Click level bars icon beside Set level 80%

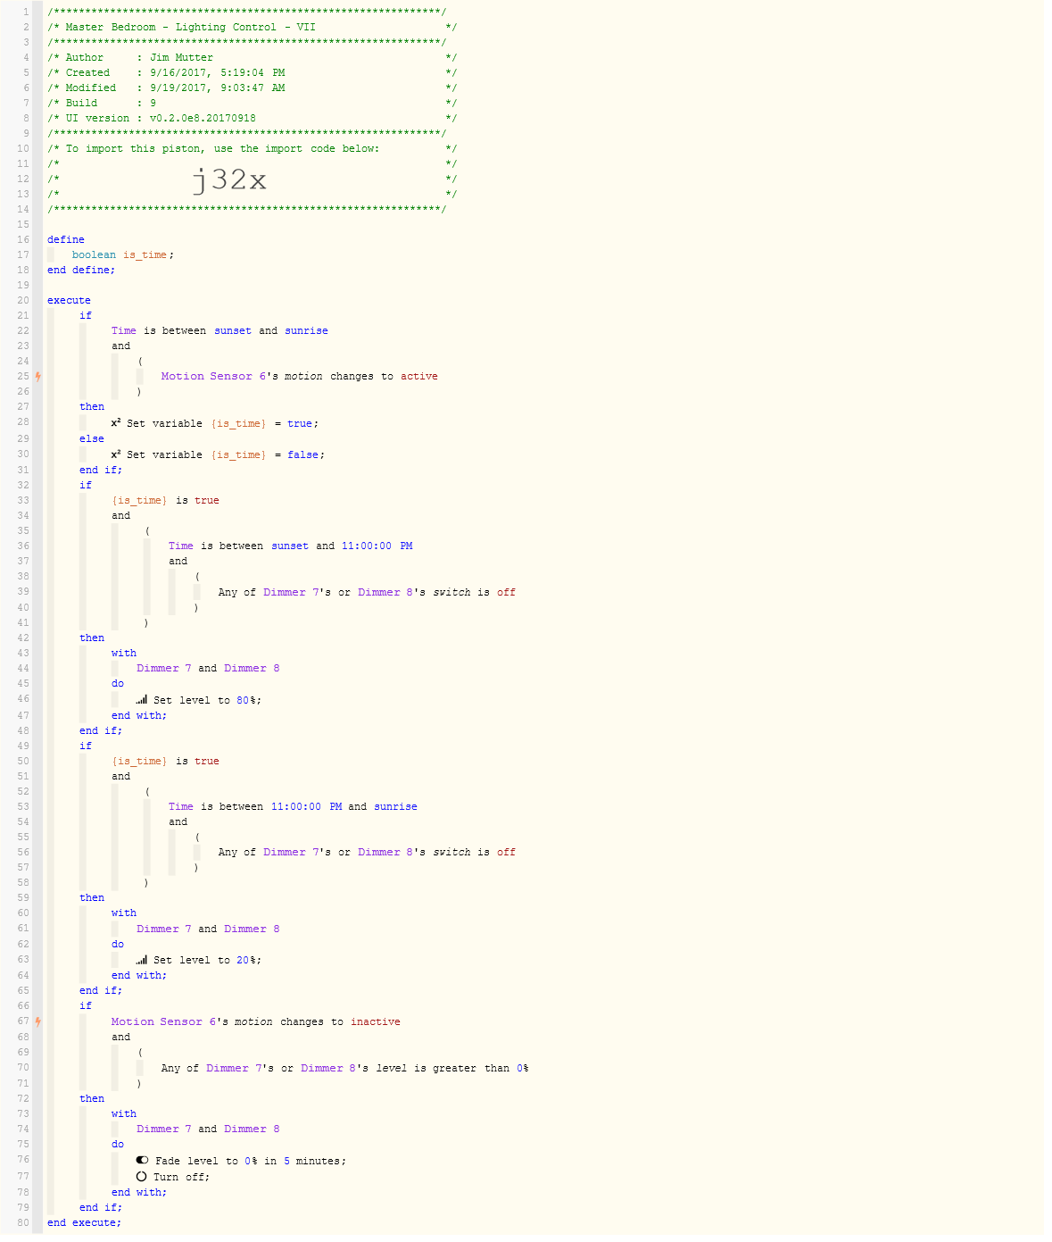point(142,700)
